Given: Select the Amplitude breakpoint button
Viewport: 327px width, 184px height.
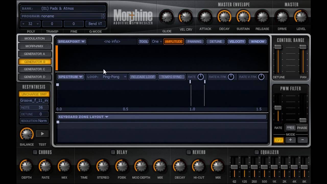Looking at the screenshot, I should (173, 41).
